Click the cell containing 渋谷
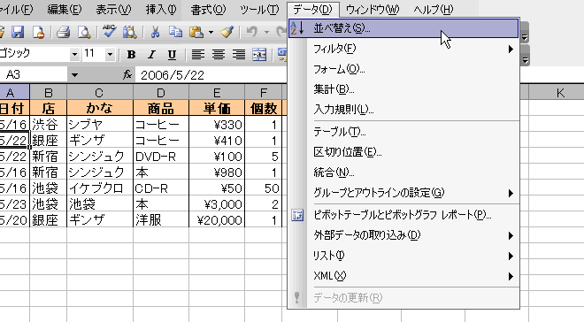This screenshot has height=322, width=584. (x=49, y=125)
